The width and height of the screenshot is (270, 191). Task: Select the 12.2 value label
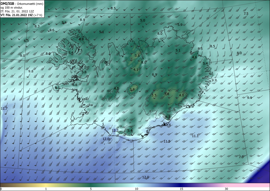tap(115, 131)
